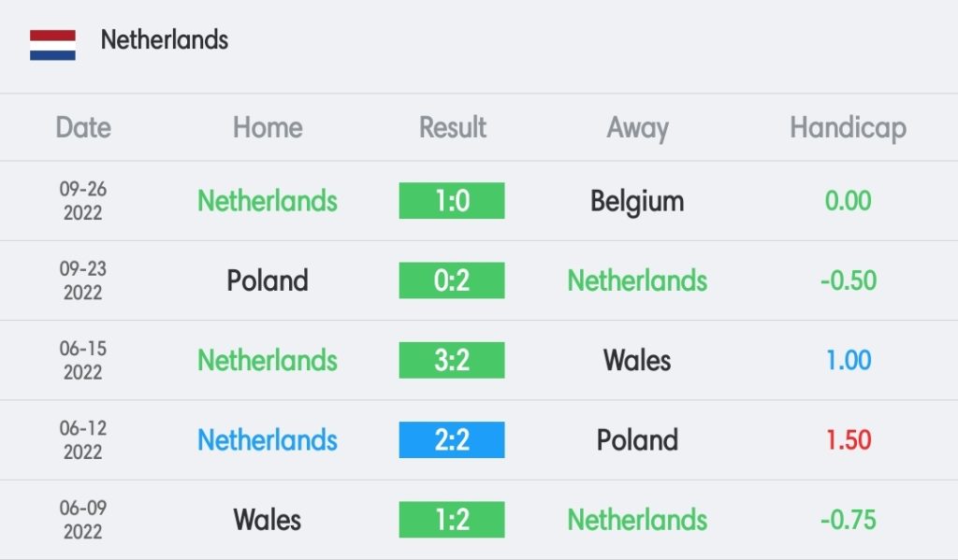958x560 pixels.
Task: Click the Handicap column header
Action: point(848,129)
